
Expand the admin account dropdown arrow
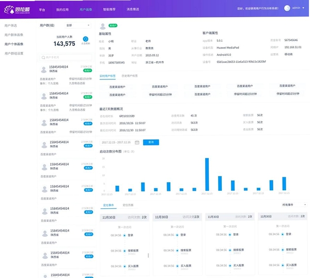[x=303, y=8]
